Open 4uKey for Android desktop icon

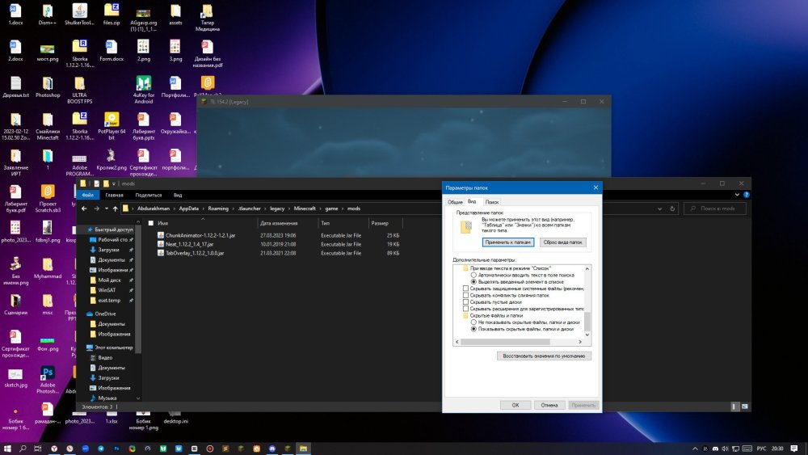point(143,90)
